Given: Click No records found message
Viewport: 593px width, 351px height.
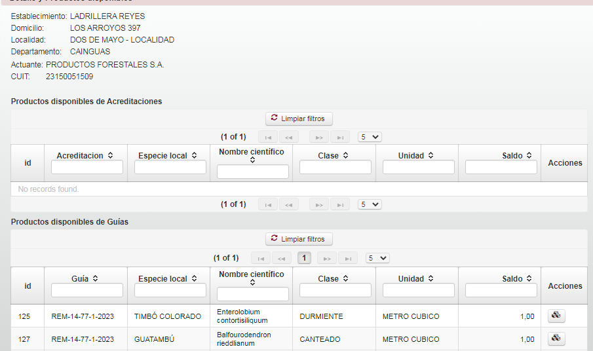Looking at the screenshot, I should coord(48,189).
